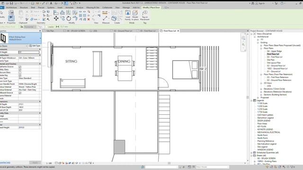The width and height of the screenshot is (303, 170).
Task: Click the Offset tool icon
Action: coord(62,13)
